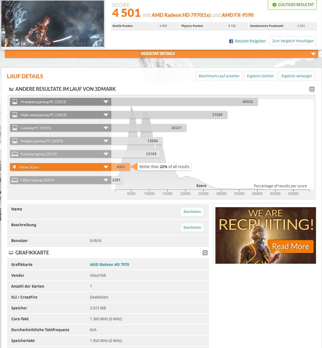
Task: Click Speichertakt value 1.950 MHz
Action: [106, 341]
